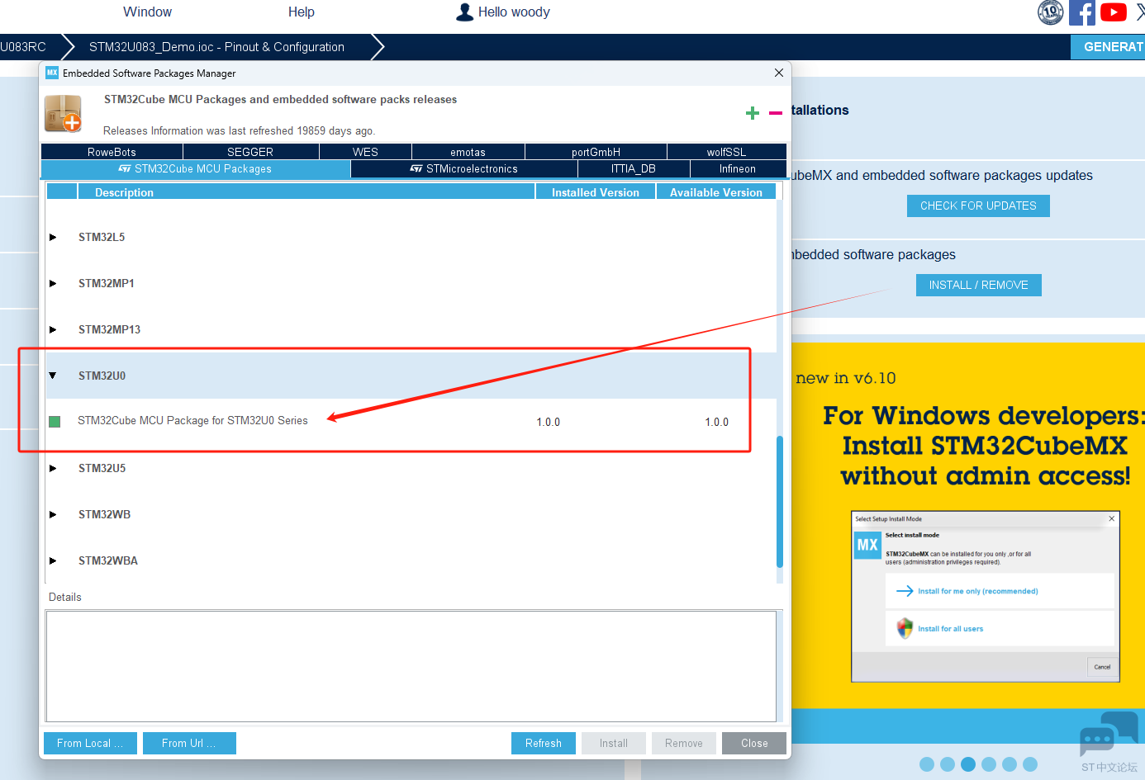Click the package list vertical scrollbar
Viewport: 1145px width, 780px height.
[780, 501]
